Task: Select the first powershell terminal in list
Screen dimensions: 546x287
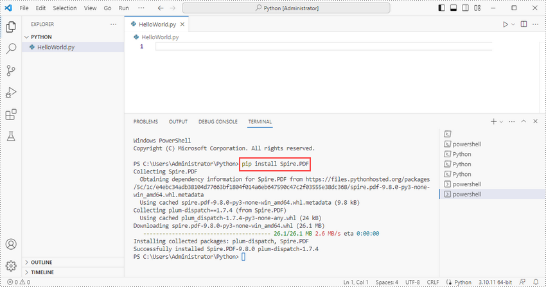Action: pyautogui.click(x=493, y=144)
